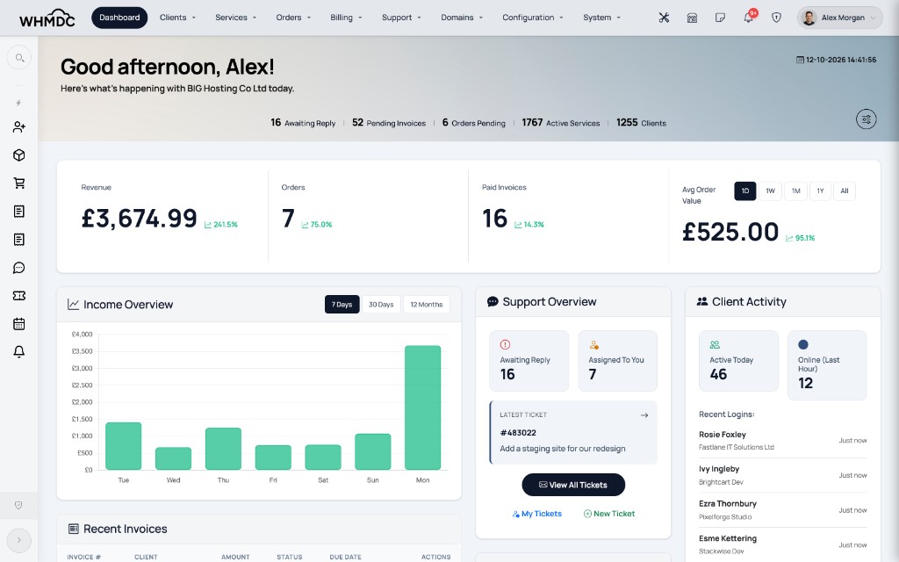Image resolution: width=899 pixels, height=562 pixels.
Task: Click the Awaiting Reply alert icon card
Action: coord(529,361)
